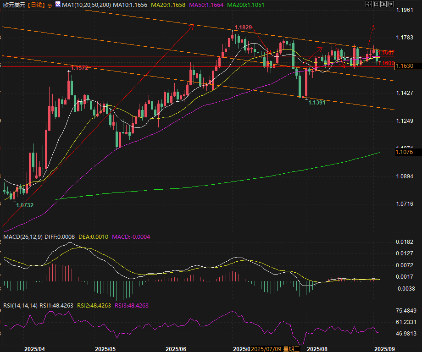Click the DIFF:0.0008 value

click(x=60, y=237)
